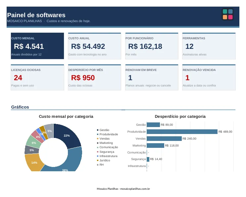Select 'Desperdício por categoria' chart title

180,116
